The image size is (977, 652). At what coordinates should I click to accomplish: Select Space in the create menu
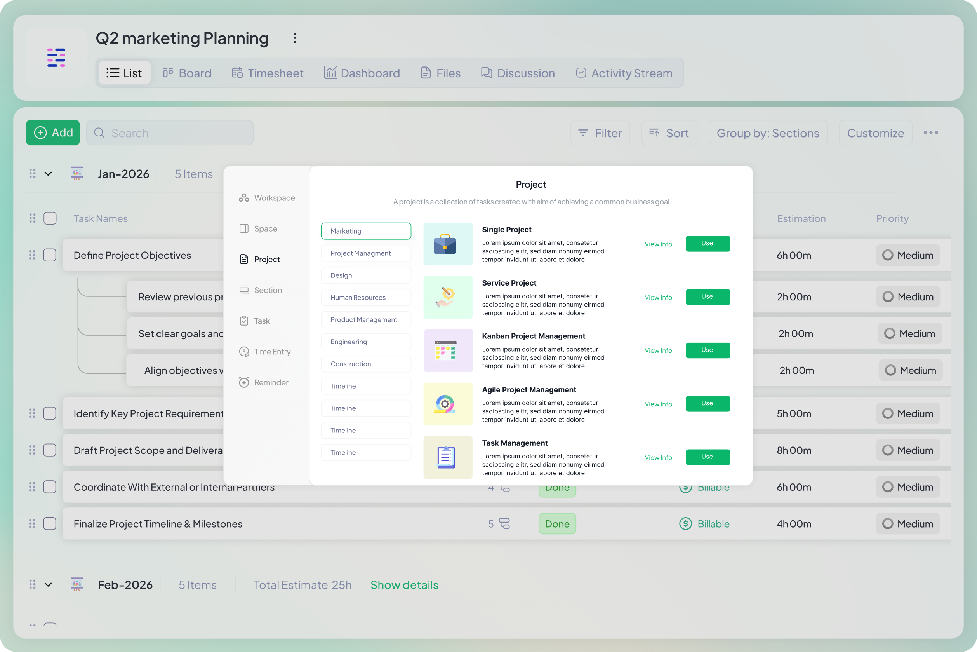pyautogui.click(x=259, y=229)
